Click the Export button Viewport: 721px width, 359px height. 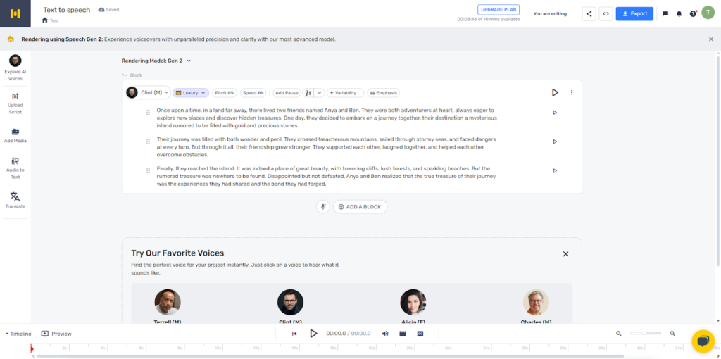coord(634,13)
